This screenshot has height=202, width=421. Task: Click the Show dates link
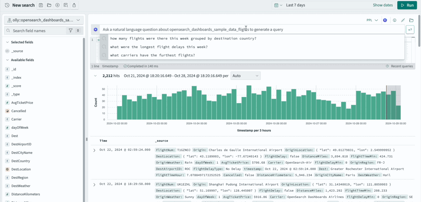point(383,5)
